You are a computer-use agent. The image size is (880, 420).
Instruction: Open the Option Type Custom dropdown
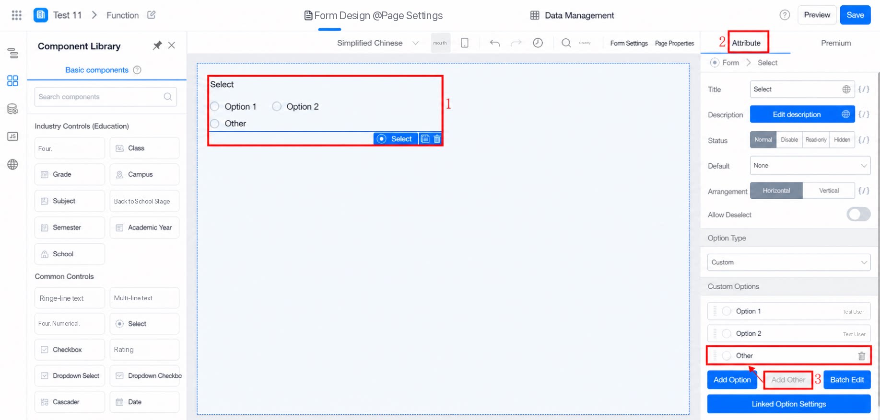[789, 262]
